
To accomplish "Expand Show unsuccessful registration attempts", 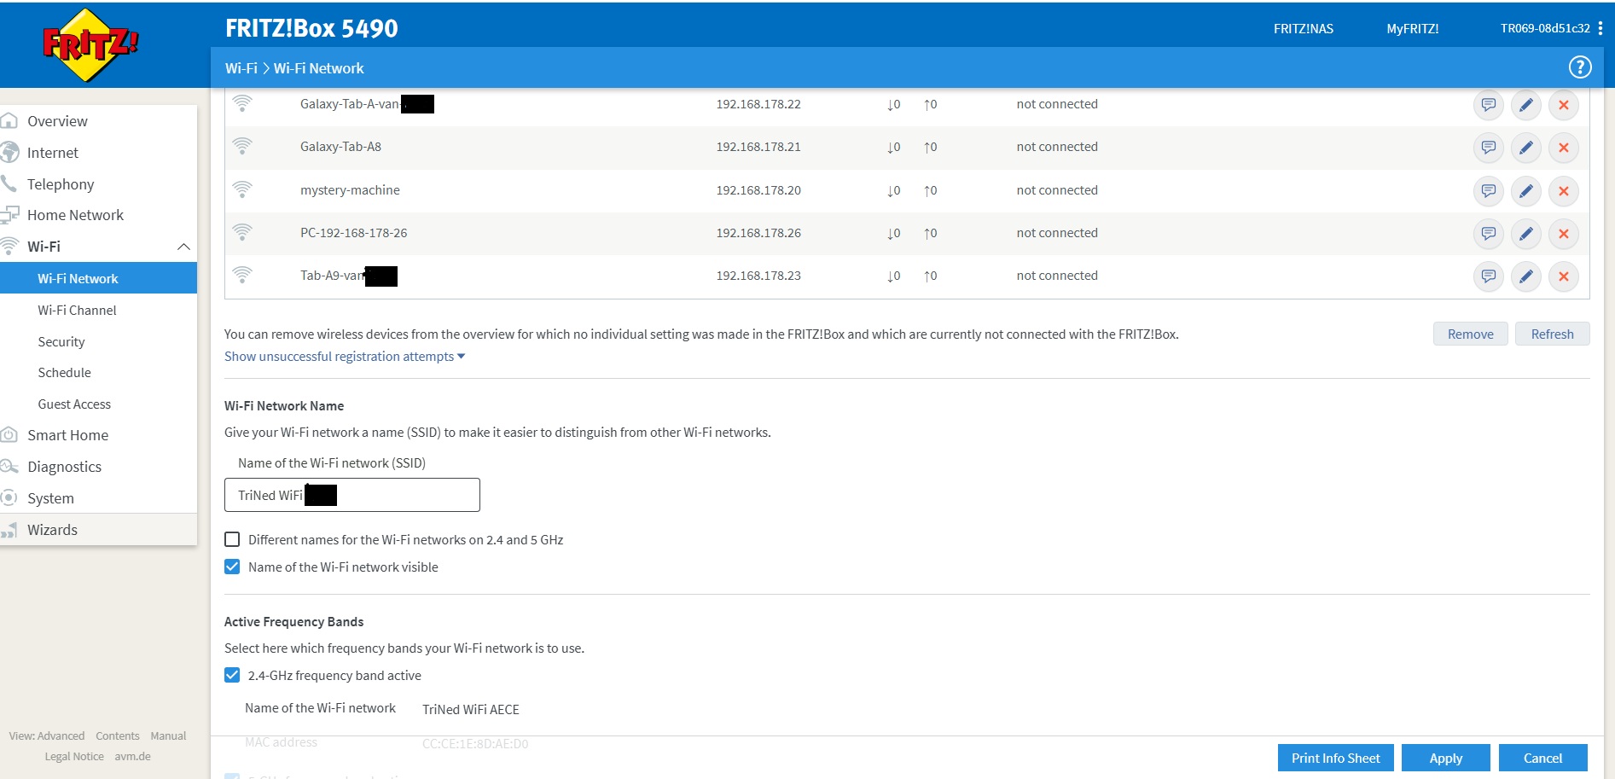I will [x=344, y=357].
